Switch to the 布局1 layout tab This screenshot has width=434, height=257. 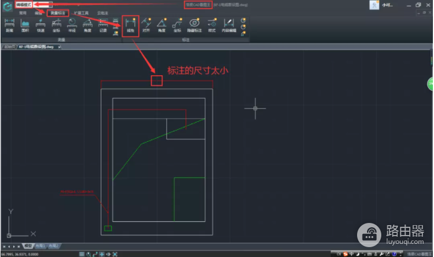40,245
